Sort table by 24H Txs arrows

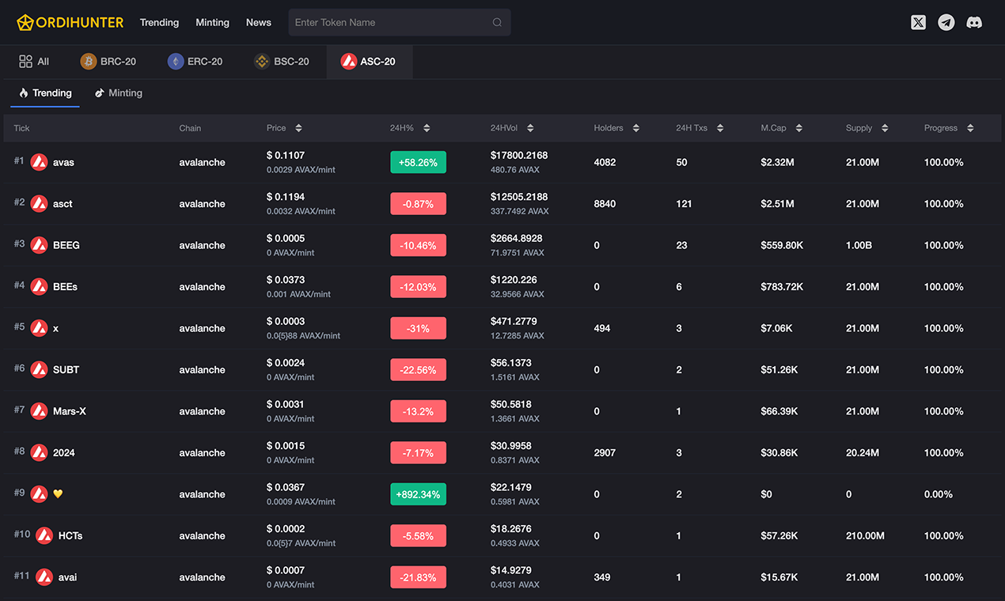pos(720,128)
